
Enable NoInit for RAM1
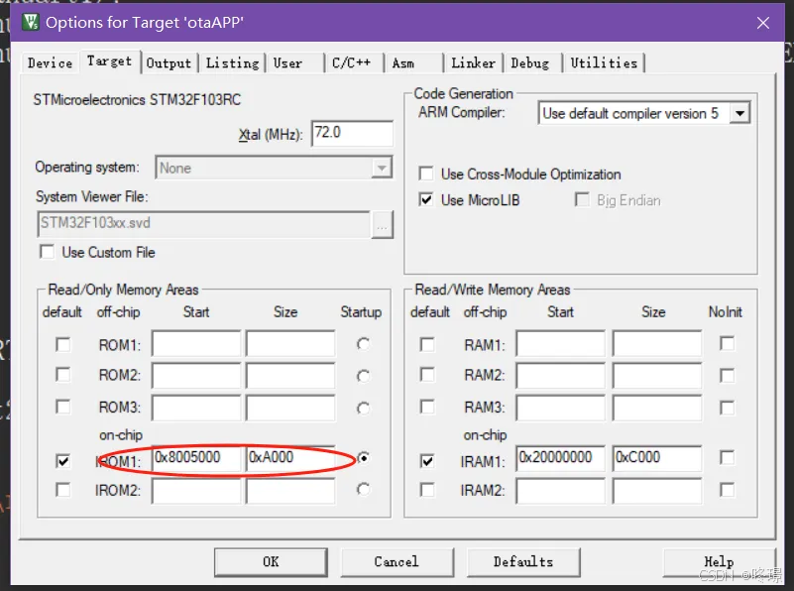tap(727, 344)
